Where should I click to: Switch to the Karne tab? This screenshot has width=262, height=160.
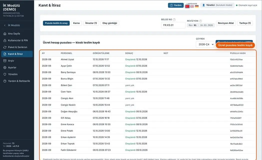(x=76, y=23)
